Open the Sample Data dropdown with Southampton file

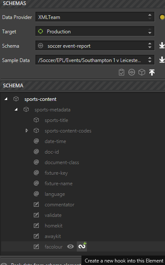(x=95, y=60)
